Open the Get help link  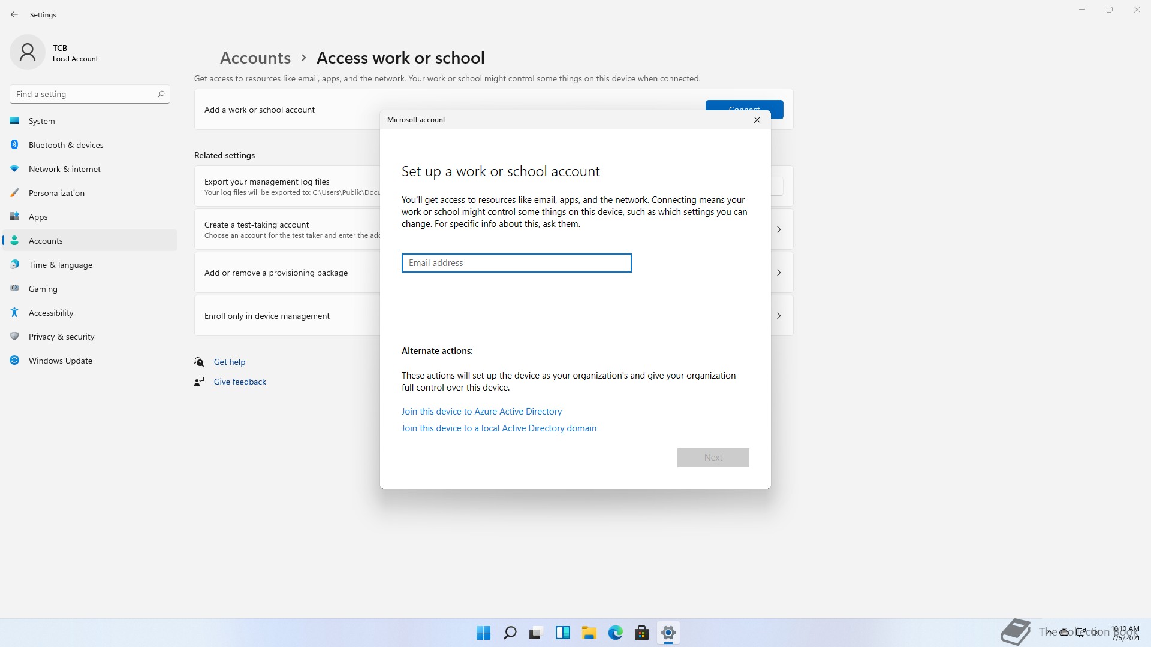coord(230,362)
